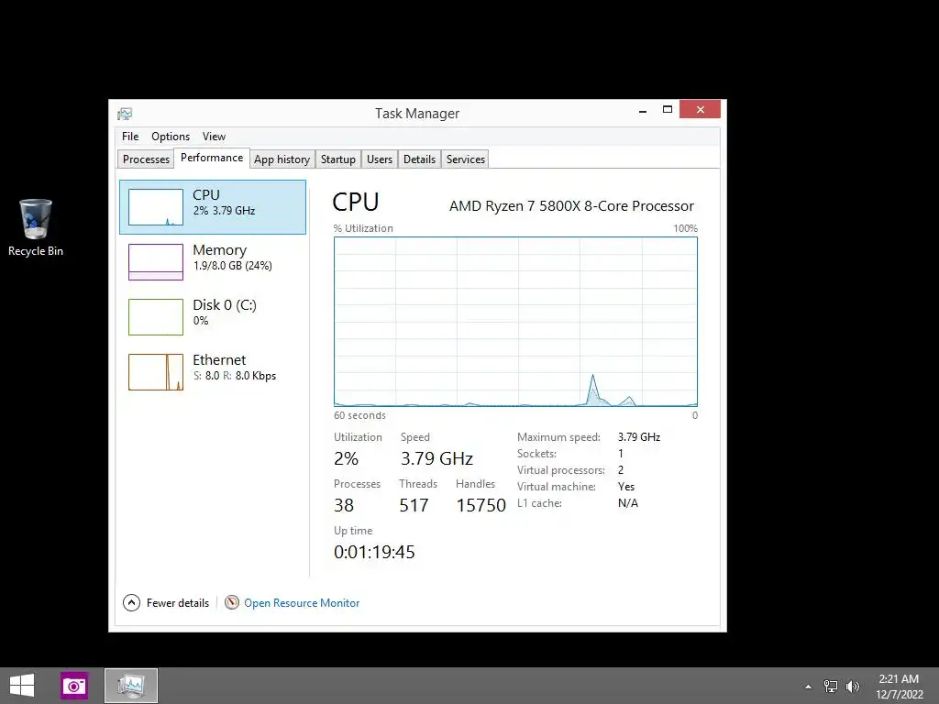Screen dimensions: 939x704
Task: Click the Fewer details label
Action: click(178, 603)
